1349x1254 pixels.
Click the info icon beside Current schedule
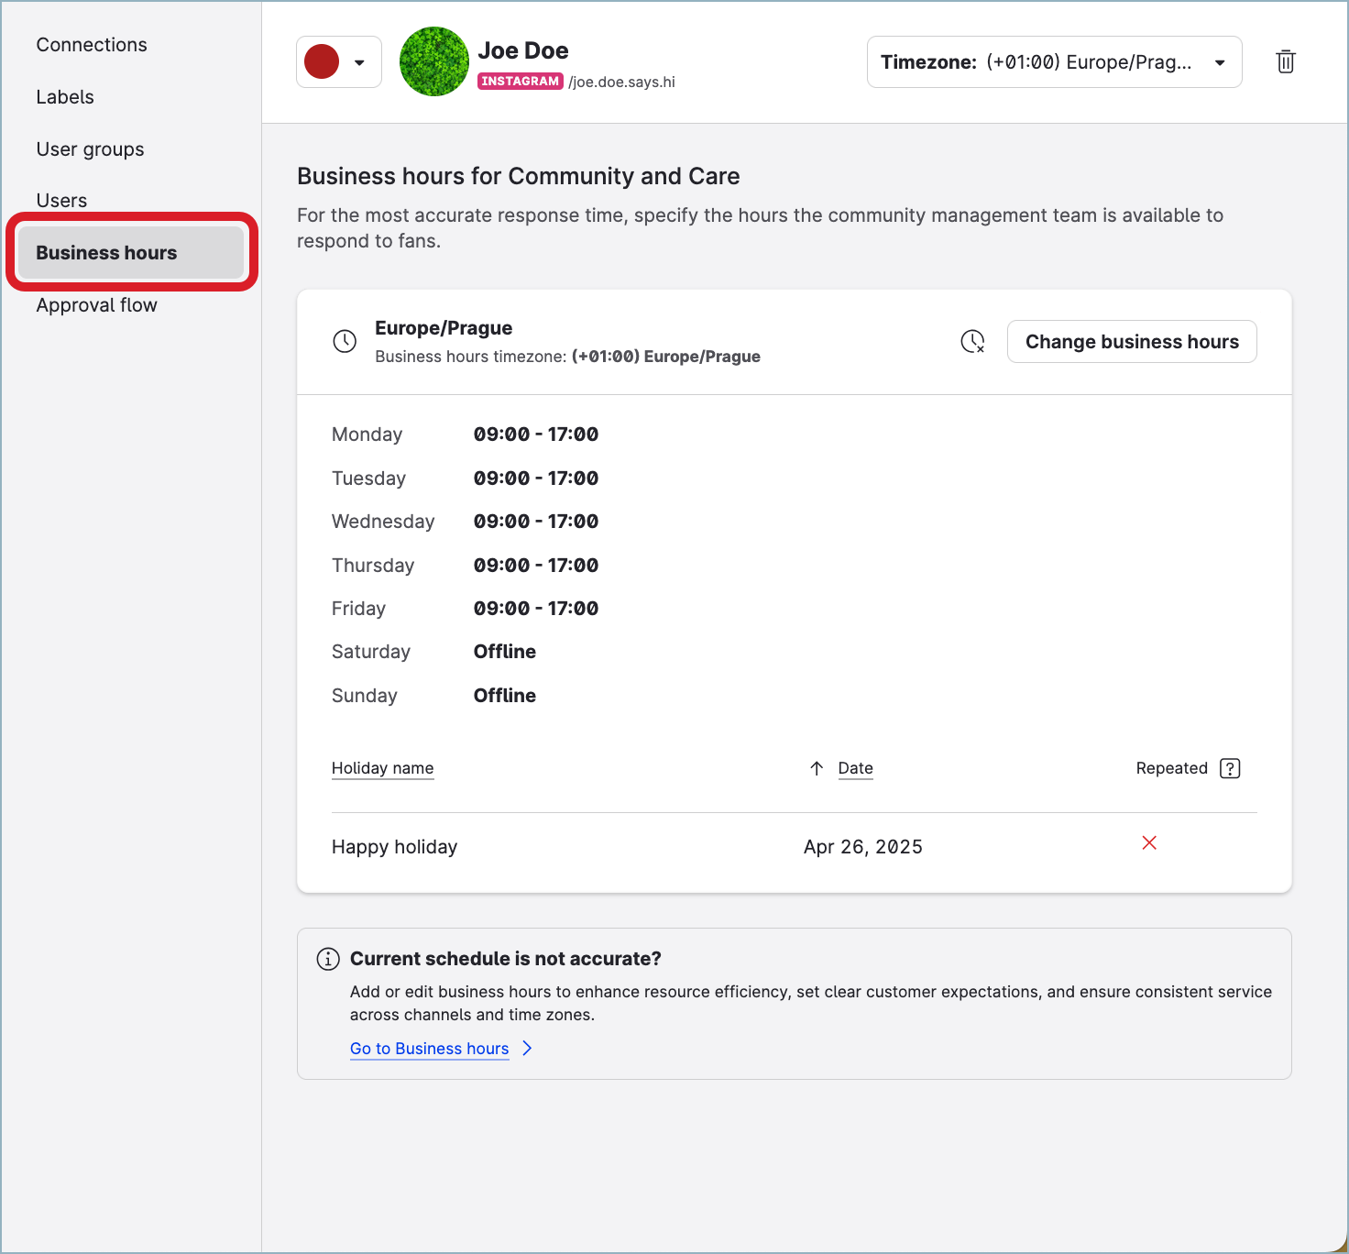pyautogui.click(x=327, y=959)
